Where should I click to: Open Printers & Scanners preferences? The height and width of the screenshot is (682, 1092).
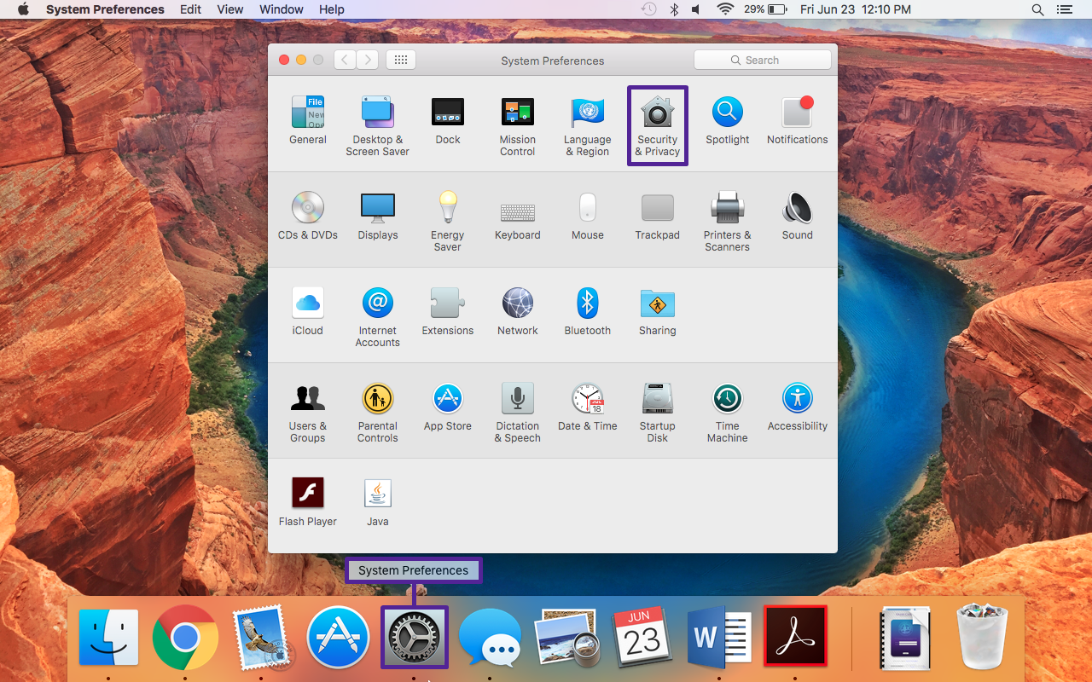point(728,222)
